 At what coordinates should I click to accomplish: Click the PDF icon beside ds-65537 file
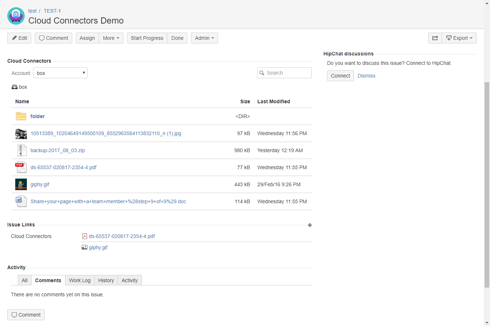tap(21, 167)
